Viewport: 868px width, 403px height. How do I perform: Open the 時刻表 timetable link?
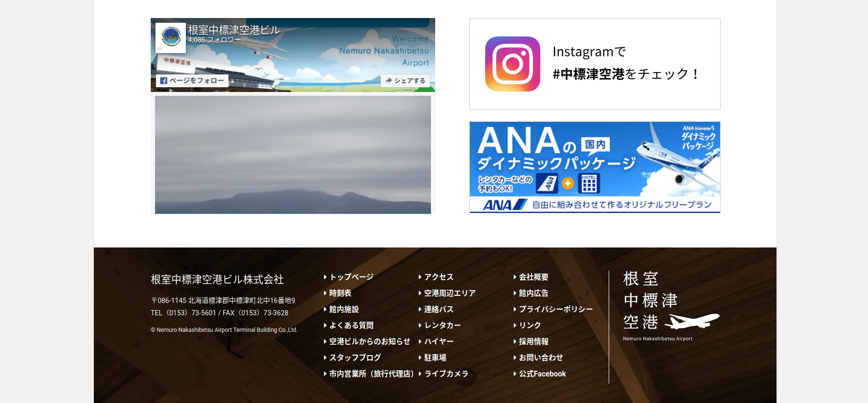click(340, 293)
